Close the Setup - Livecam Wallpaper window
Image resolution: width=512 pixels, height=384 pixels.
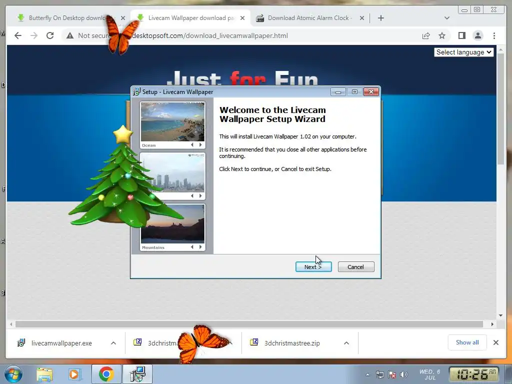[371, 92]
